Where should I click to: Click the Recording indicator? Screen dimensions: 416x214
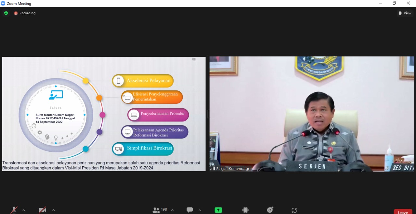pos(25,13)
